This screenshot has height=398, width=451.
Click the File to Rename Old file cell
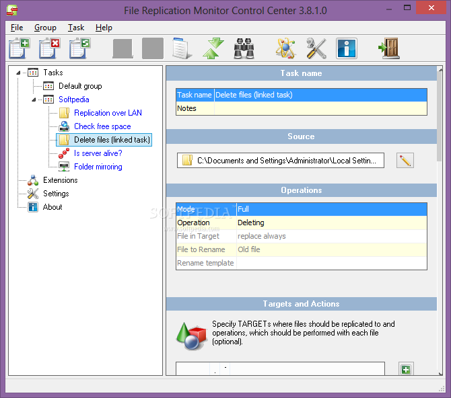(x=332, y=249)
